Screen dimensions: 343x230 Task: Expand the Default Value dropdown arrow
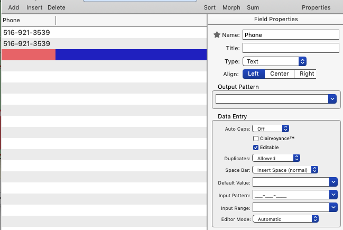pos(333,182)
